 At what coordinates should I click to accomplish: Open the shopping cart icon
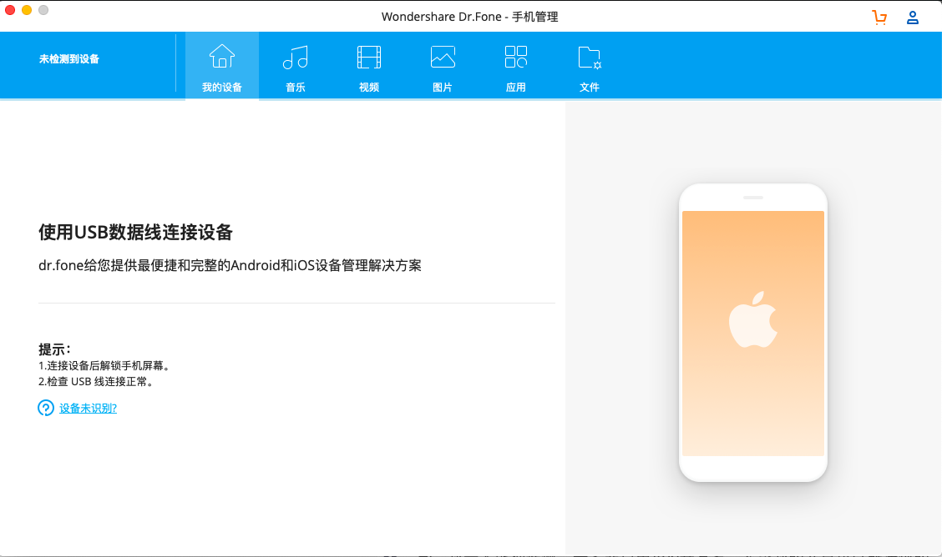879,18
